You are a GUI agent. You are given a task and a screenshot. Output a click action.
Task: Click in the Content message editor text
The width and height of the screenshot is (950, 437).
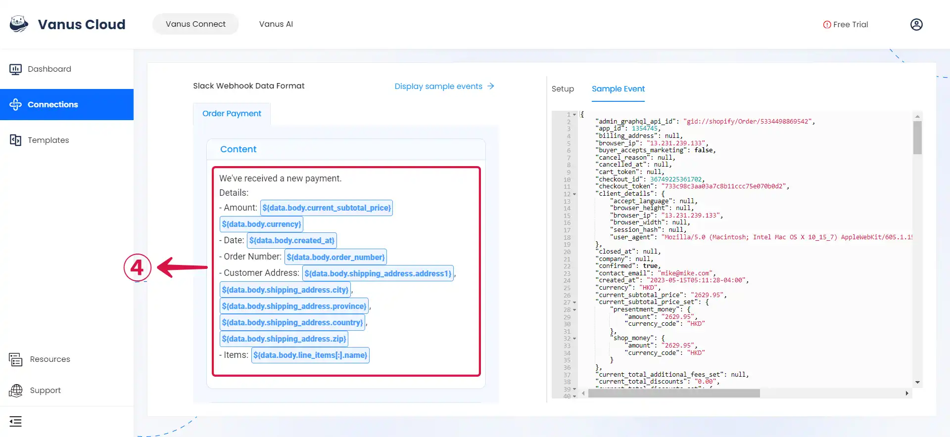click(x=346, y=271)
